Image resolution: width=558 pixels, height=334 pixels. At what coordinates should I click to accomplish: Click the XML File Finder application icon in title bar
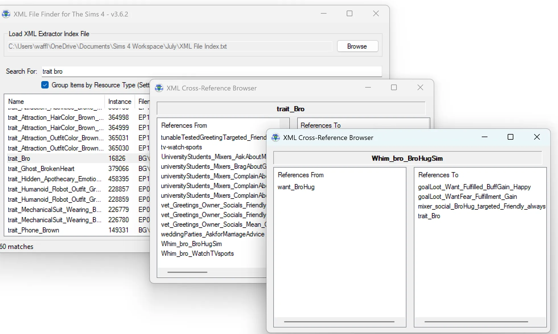point(6,14)
